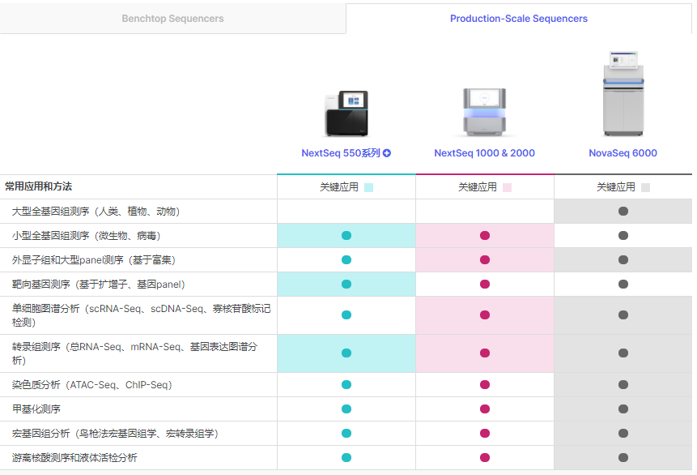The width and height of the screenshot is (697, 475).
Task: Click the cyan key application swatch
Action: 369,187
